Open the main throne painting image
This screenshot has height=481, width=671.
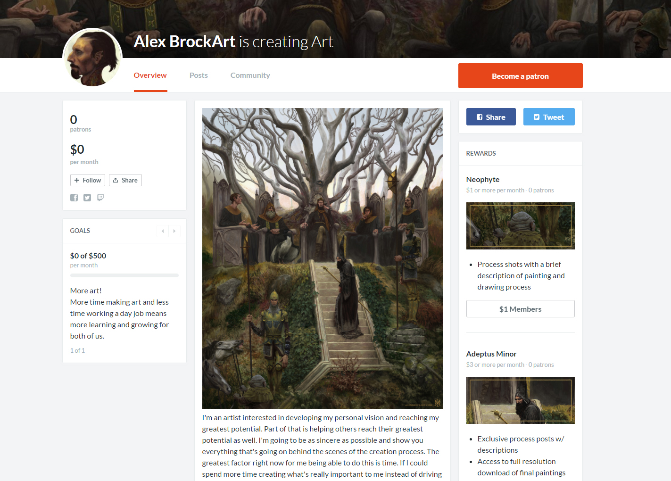tap(323, 258)
